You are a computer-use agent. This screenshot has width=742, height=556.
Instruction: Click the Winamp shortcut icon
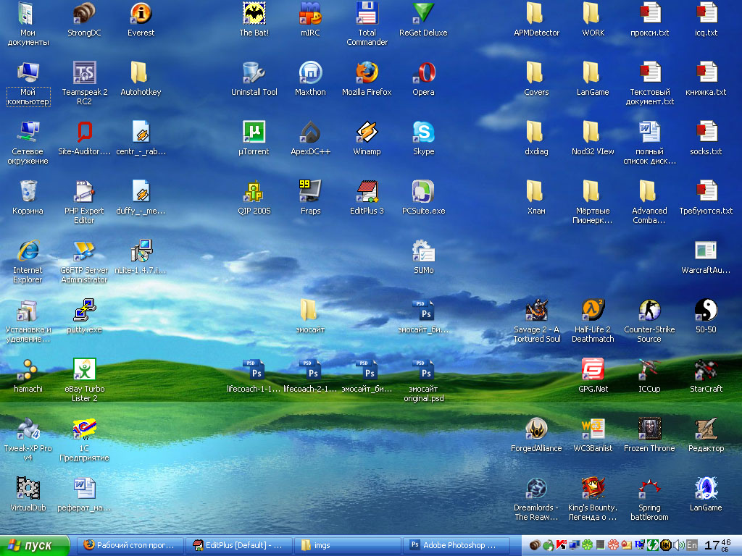tap(367, 132)
